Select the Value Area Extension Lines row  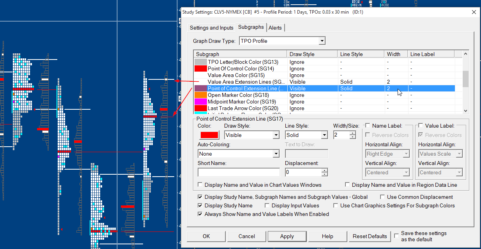coord(324,82)
